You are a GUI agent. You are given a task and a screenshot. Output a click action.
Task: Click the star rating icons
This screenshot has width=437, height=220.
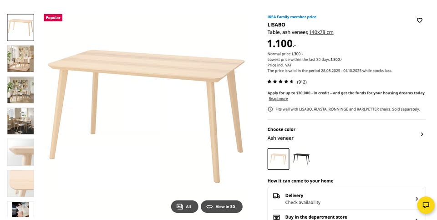(280, 82)
